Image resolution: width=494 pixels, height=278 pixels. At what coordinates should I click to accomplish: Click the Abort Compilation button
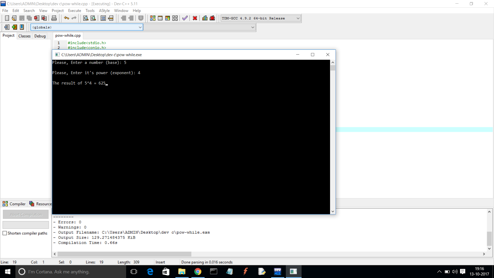pyautogui.click(x=26, y=214)
